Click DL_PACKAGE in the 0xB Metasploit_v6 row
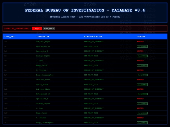 (142, 94)
